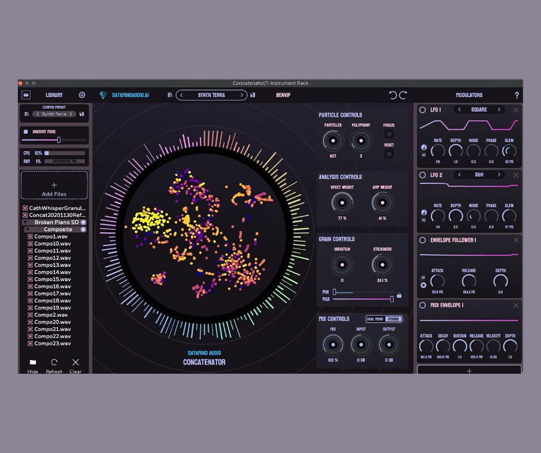The width and height of the screenshot is (541, 453).
Task: Click the grain min/max lock icon
Action: pos(399,295)
